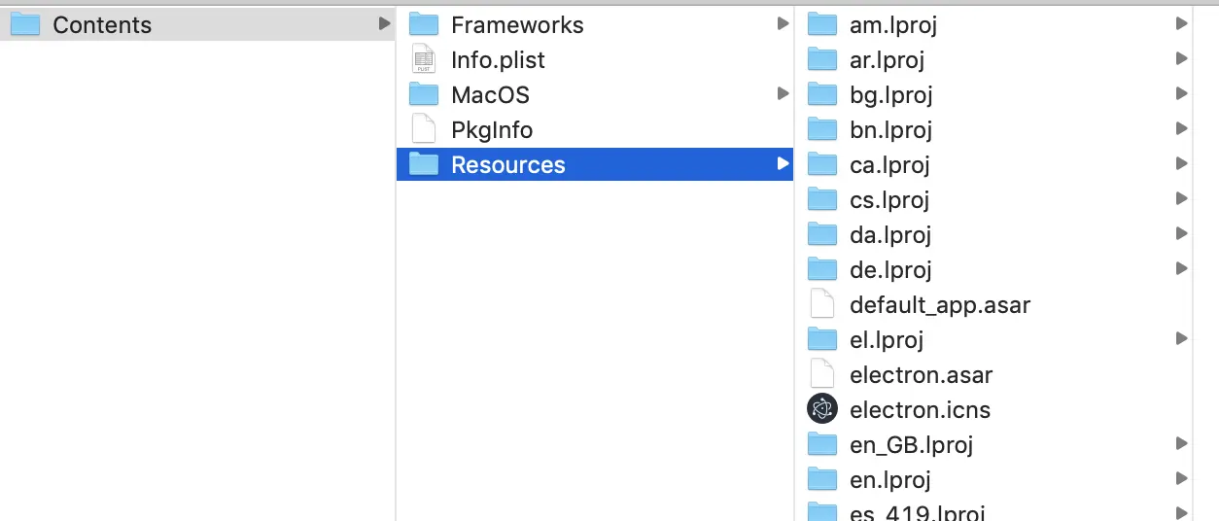Screen dimensions: 1219x521
Task: Expand the MacOS folder arrow
Action: pos(783,94)
